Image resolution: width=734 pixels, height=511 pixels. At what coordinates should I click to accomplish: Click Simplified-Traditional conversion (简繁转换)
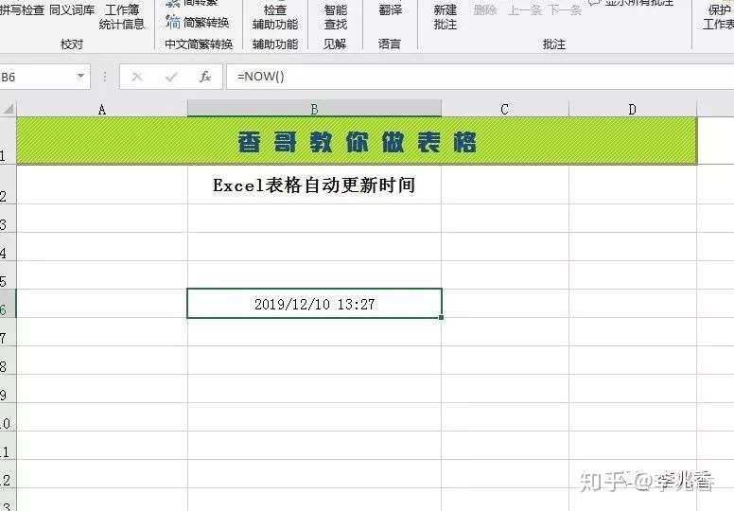point(198,22)
